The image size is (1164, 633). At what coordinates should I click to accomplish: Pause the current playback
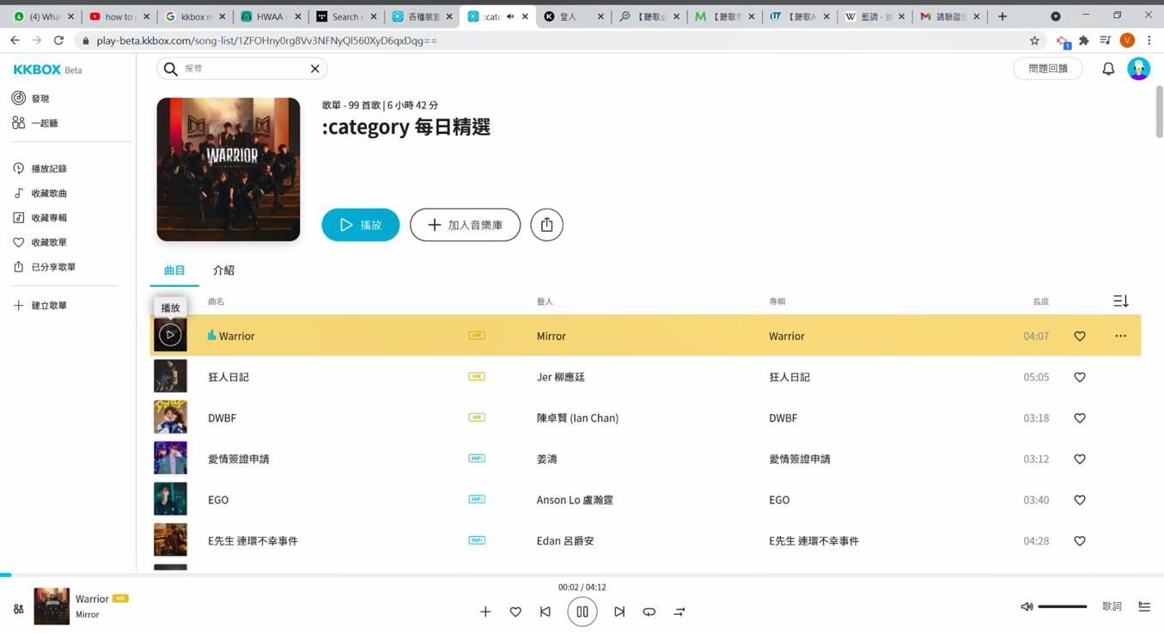pyautogui.click(x=582, y=612)
